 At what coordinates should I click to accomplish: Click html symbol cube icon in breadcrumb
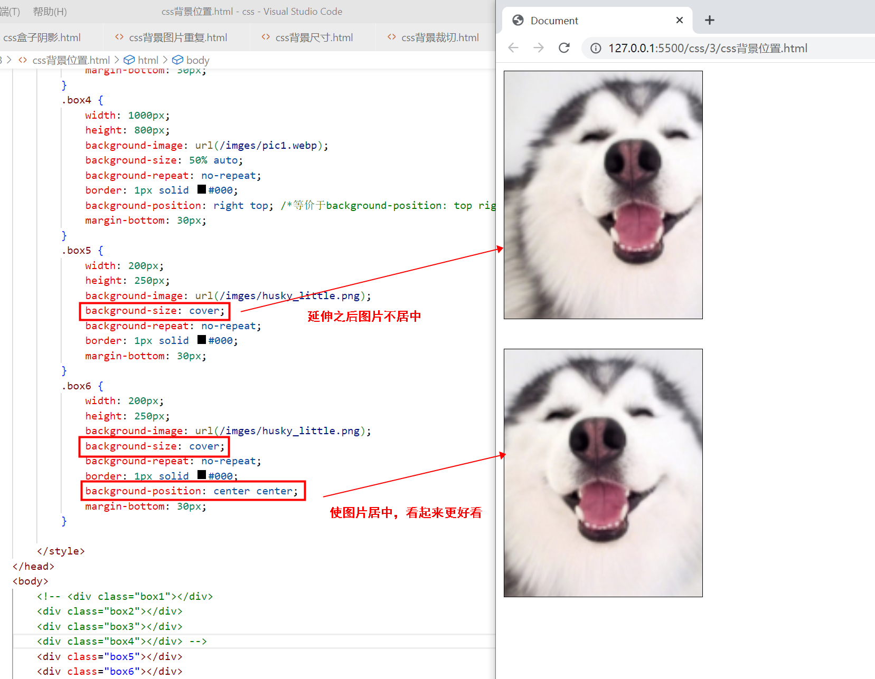coord(129,60)
